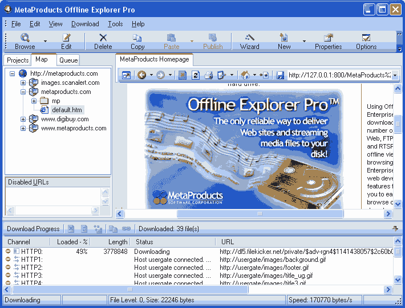Click the Save floppy disk icon
This screenshot has height=308, width=405.
tap(280, 75)
